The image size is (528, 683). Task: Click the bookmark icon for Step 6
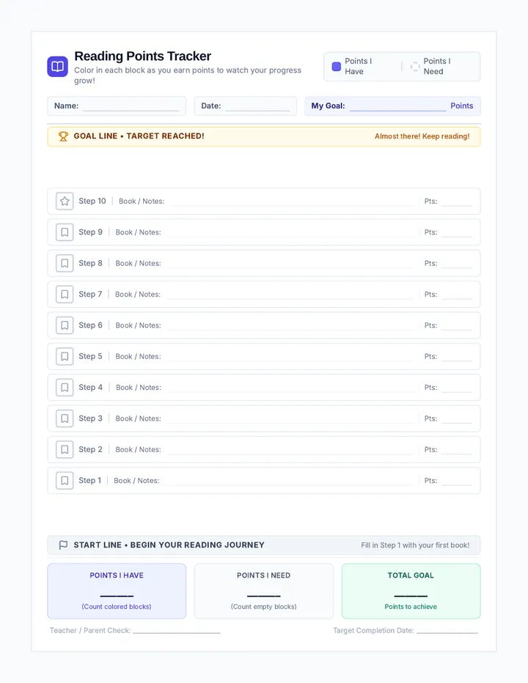(x=65, y=325)
